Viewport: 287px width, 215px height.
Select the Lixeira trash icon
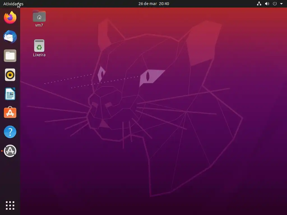39,46
